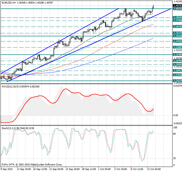The width and height of the screenshot is (182, 171).
Task: Select the 1.27638 level label
Action: [177, 75]
